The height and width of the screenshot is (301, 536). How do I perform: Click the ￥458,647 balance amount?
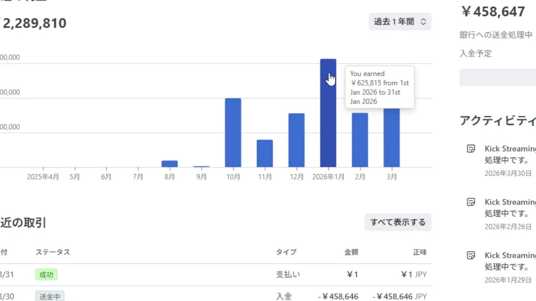493,11
